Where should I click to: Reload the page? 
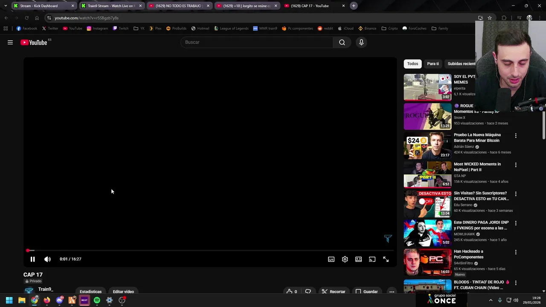coord(26,18)
